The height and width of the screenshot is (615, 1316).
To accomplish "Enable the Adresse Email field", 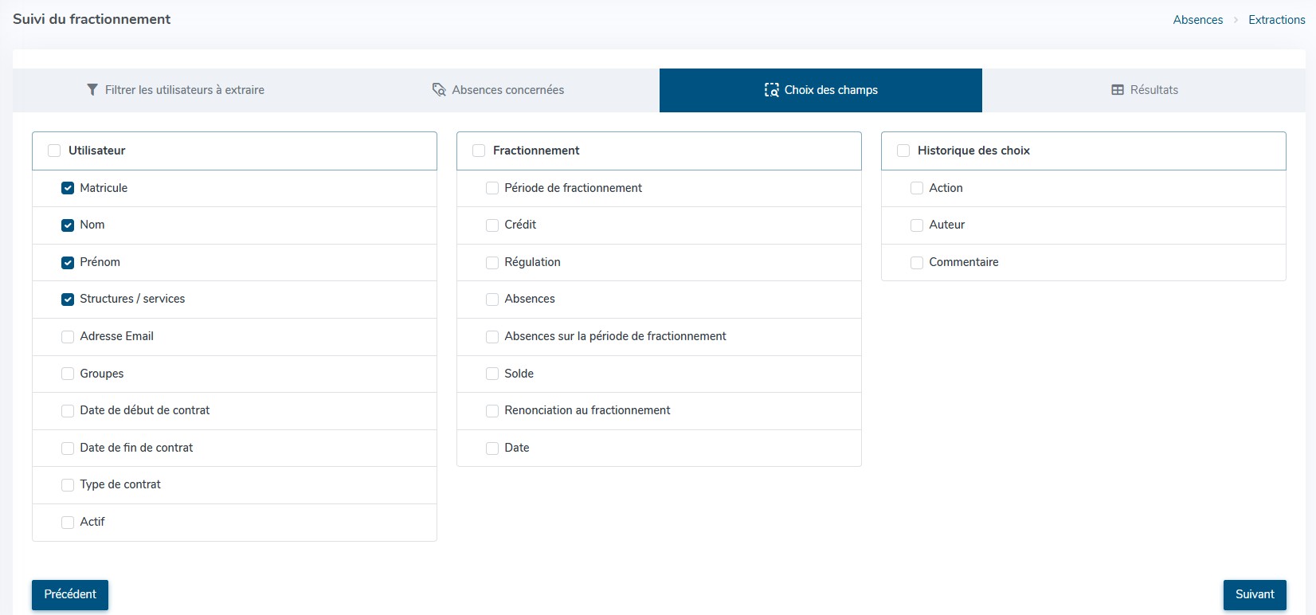I will click(68, 337).
